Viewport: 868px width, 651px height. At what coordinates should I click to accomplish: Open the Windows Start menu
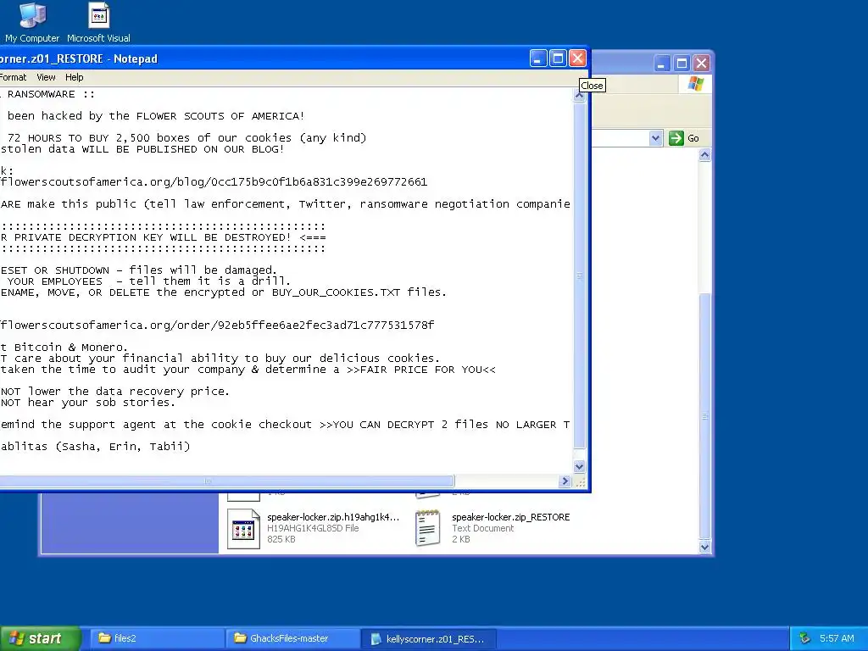[40, 638]
